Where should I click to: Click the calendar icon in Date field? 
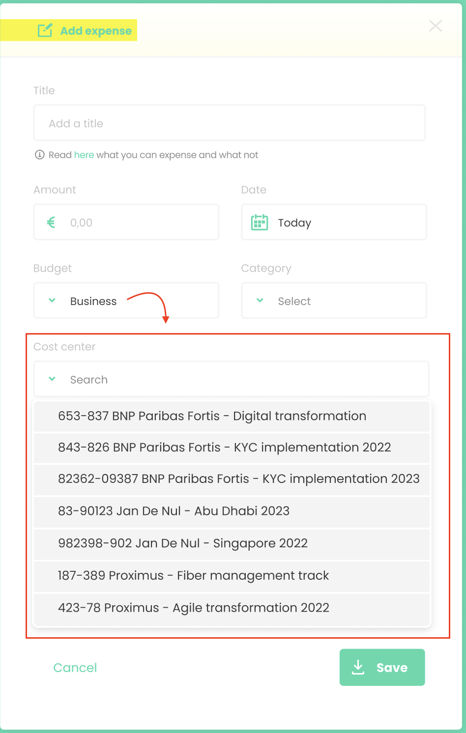[260, 223]
